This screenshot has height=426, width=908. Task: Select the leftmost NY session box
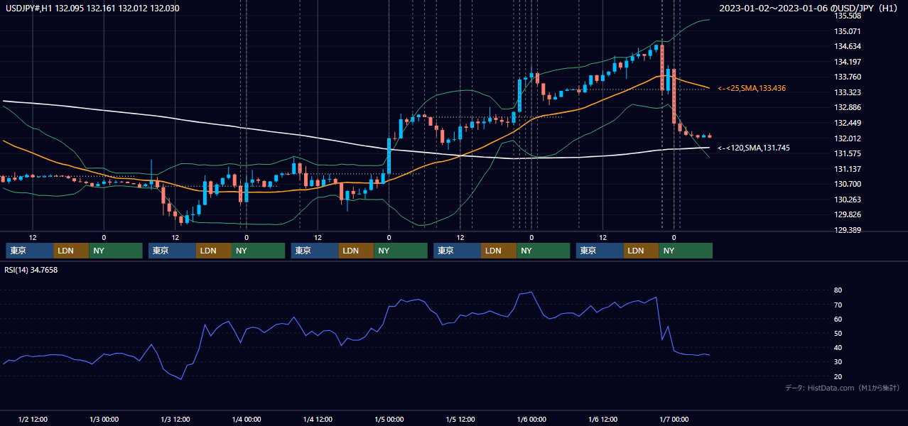click(116, 251)
